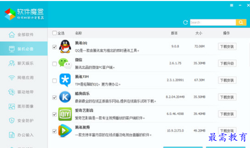Open the menu icon in title bar
The width and height of the screenshot is (250, 148).
point(232,5)
